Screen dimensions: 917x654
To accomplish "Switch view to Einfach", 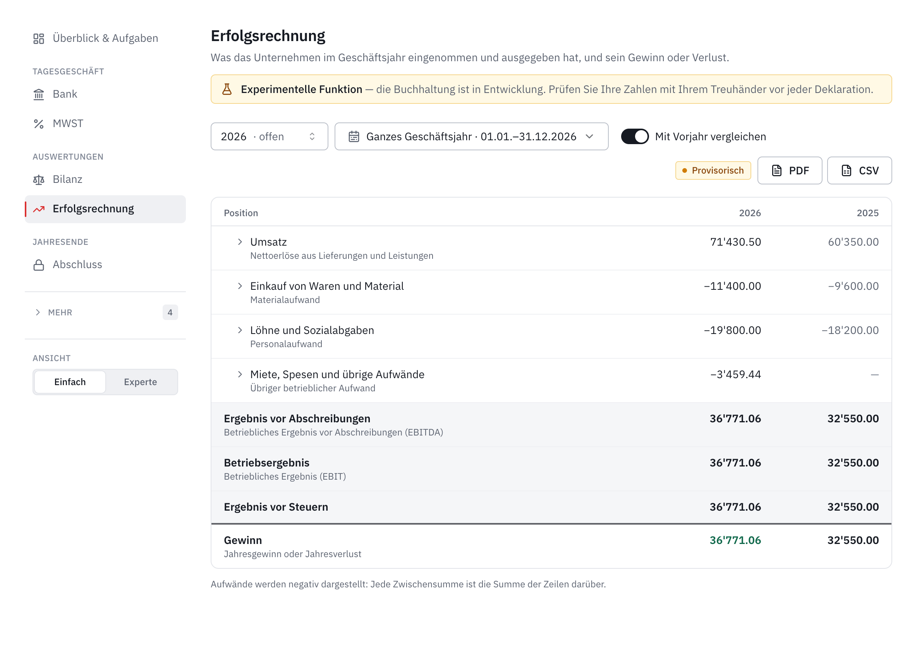I will [x=70, y=382].
